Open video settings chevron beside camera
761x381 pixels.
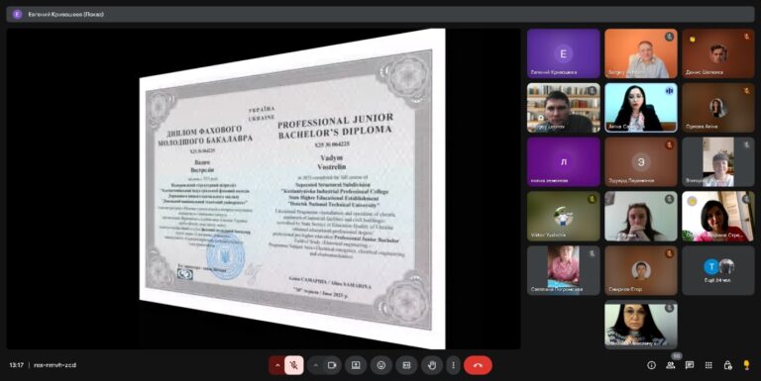point(315,365)
